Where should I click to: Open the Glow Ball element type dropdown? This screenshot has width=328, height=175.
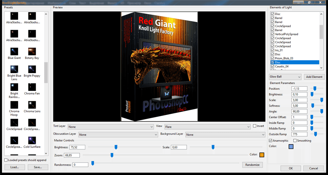coord(285,77)
